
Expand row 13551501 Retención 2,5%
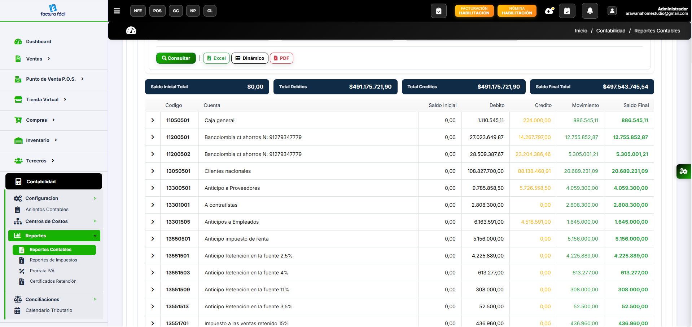click(x=153, y=256)
